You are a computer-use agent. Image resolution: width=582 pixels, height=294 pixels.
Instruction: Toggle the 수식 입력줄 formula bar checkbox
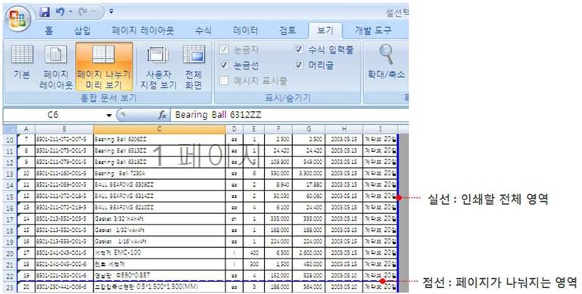[299, 49]
